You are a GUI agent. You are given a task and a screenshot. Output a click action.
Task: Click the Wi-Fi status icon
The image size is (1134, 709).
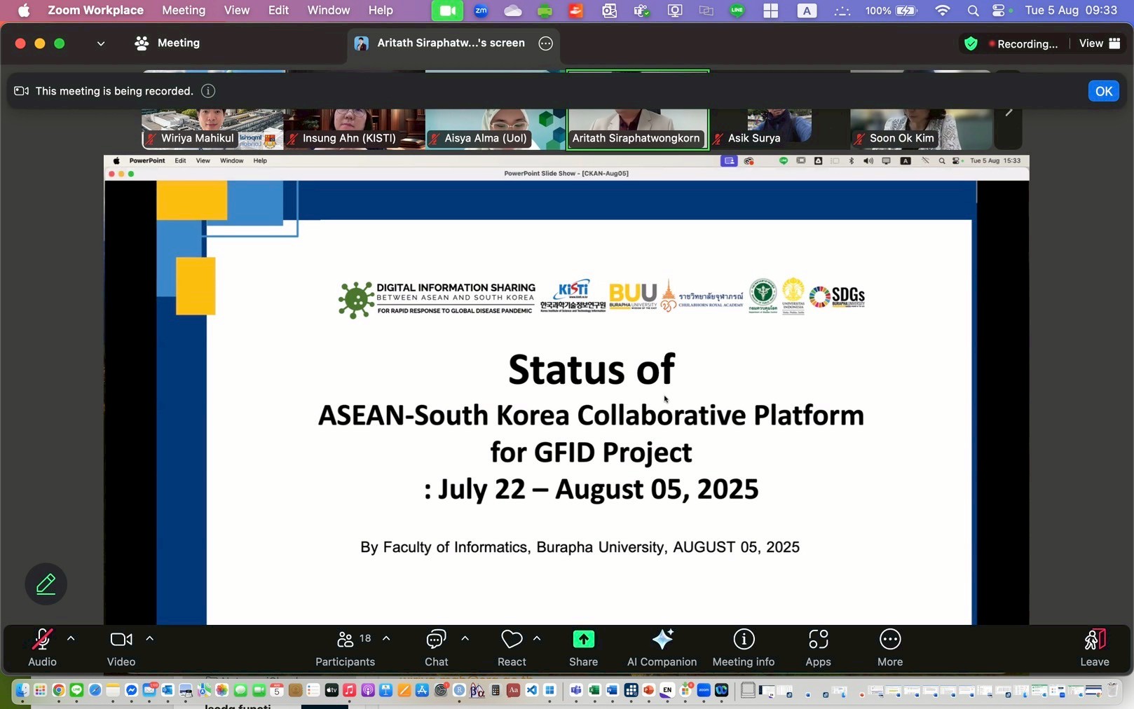(x=943, y=11)
